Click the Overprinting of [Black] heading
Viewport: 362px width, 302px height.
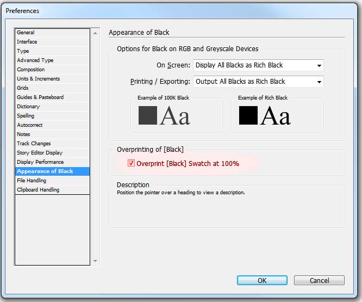coord(150,150)
